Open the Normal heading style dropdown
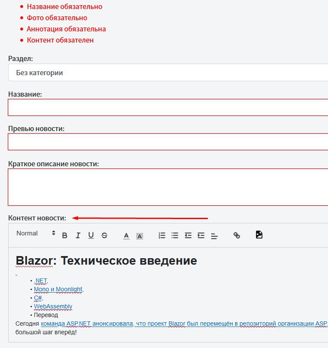Viewport: 328px width, 348px height. (x=36, y=233)
